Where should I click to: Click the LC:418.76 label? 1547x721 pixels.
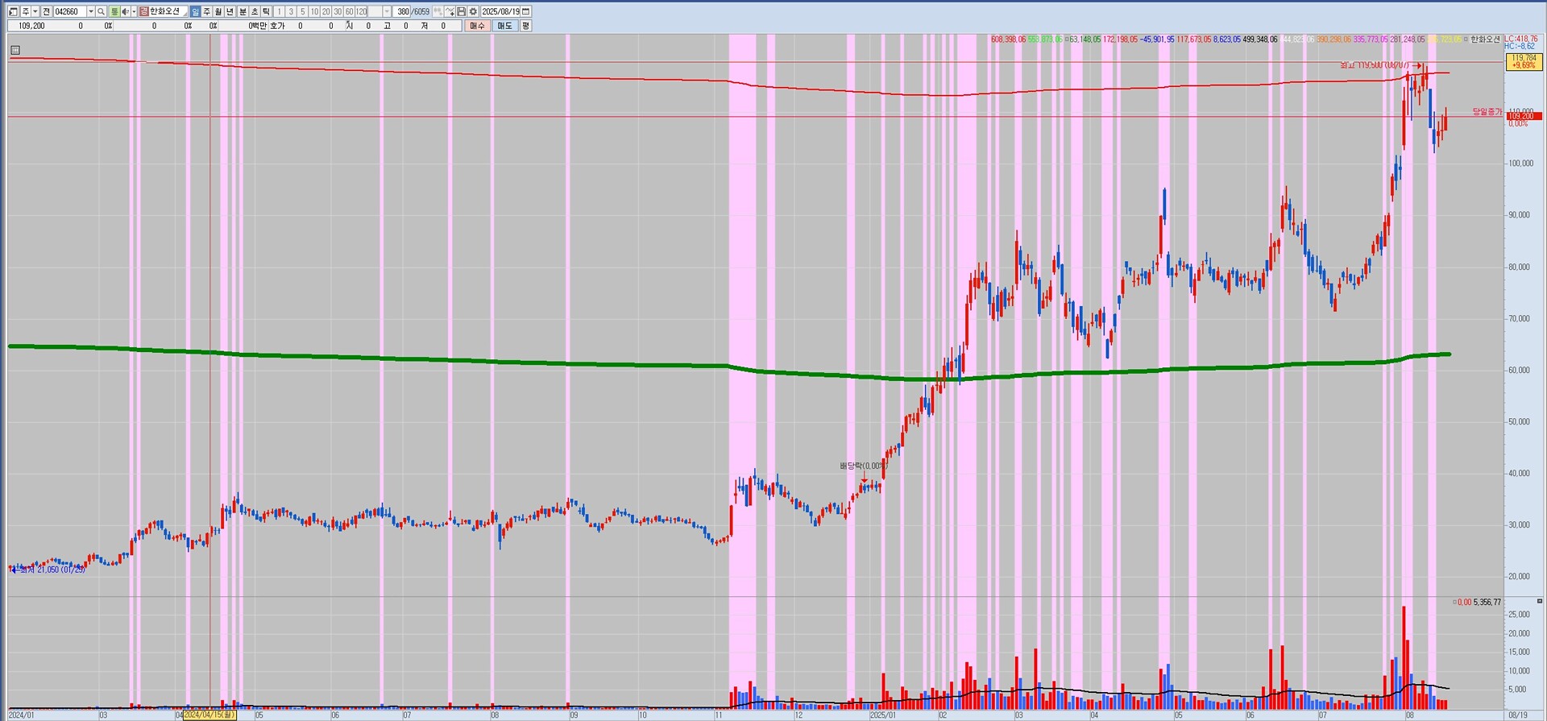[x=1520, y=39]
